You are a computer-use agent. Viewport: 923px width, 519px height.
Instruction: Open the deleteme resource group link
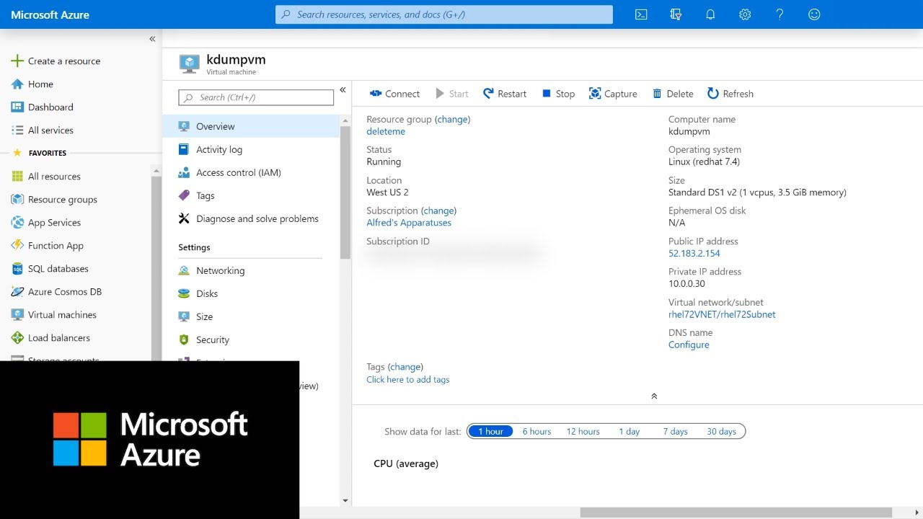tap(386, 131)
